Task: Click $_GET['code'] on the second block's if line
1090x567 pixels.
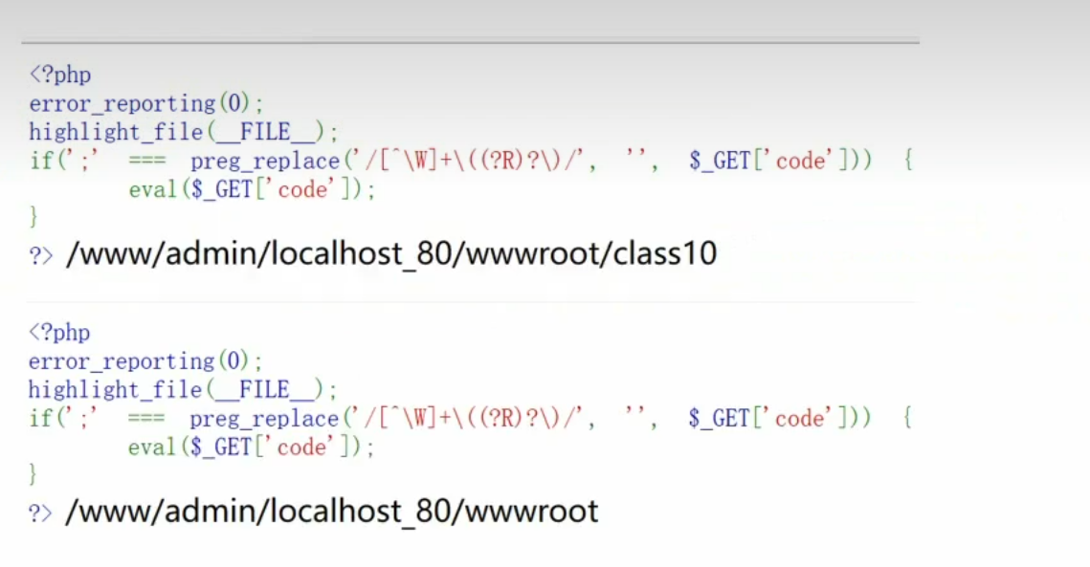Action: [772, 419]
